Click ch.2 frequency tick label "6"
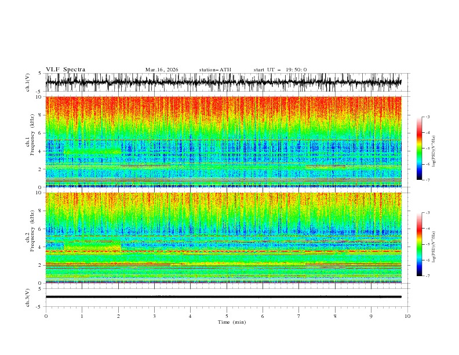The image size is (459, 355). (41, 229)
